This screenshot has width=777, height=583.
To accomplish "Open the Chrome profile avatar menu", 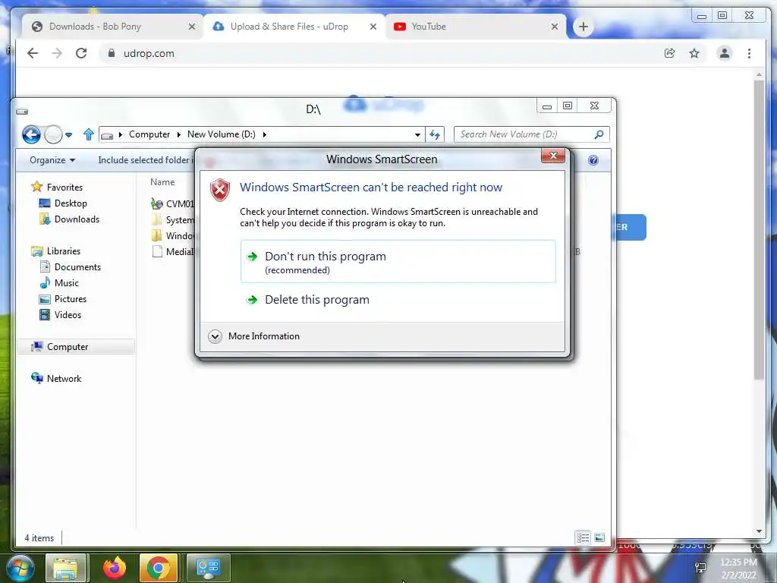I will tap(725, 54).
